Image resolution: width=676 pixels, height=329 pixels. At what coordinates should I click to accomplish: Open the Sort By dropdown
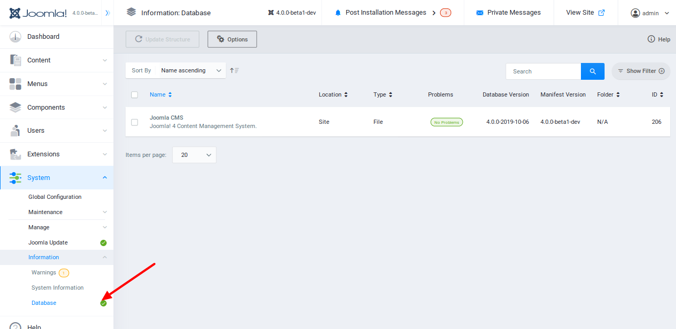pyautogui.click(x=192, y=70)
